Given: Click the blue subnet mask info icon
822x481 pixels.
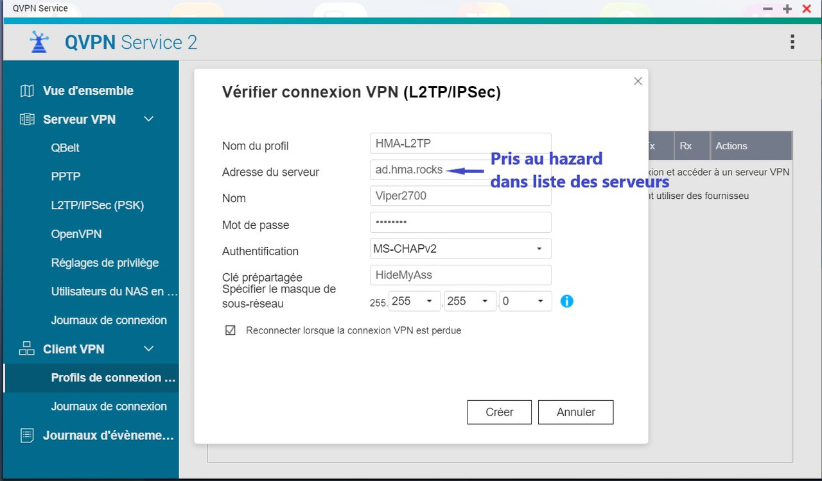Looking at the screenshot, I should (x=566, y=301).
